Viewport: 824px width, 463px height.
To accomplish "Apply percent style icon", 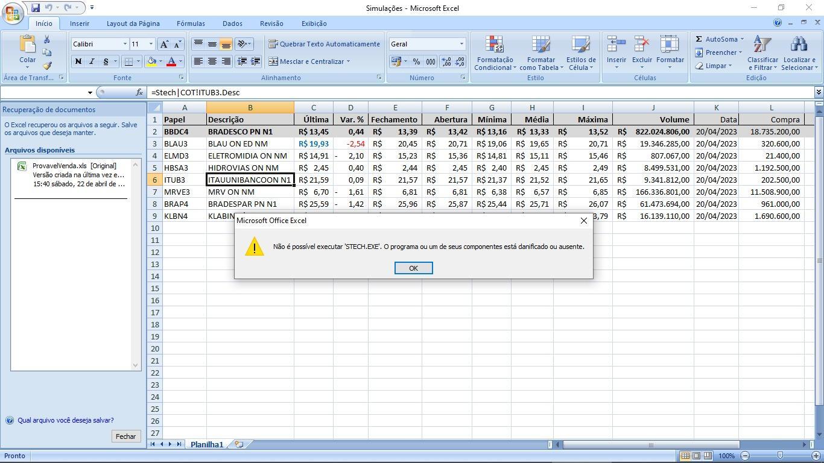I will (416, 61).
